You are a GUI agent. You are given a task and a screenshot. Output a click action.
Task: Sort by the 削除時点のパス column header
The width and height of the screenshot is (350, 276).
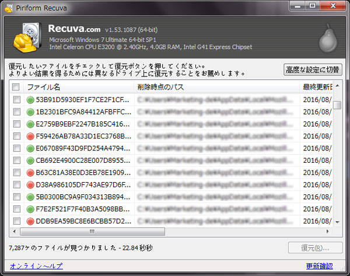coord(217,87)
